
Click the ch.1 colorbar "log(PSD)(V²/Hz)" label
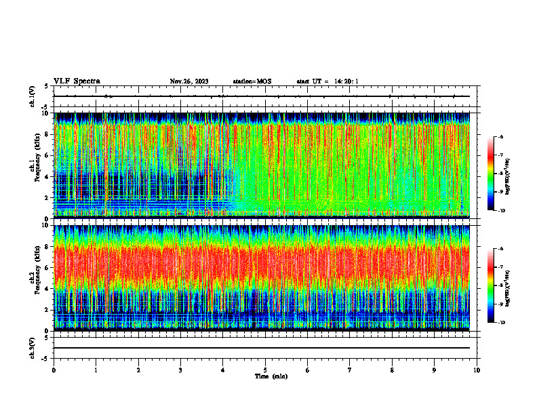click(x=508, y=176)
